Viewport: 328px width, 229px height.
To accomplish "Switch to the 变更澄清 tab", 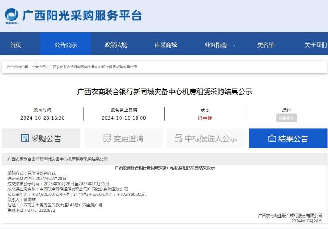I will click(123, 138).
